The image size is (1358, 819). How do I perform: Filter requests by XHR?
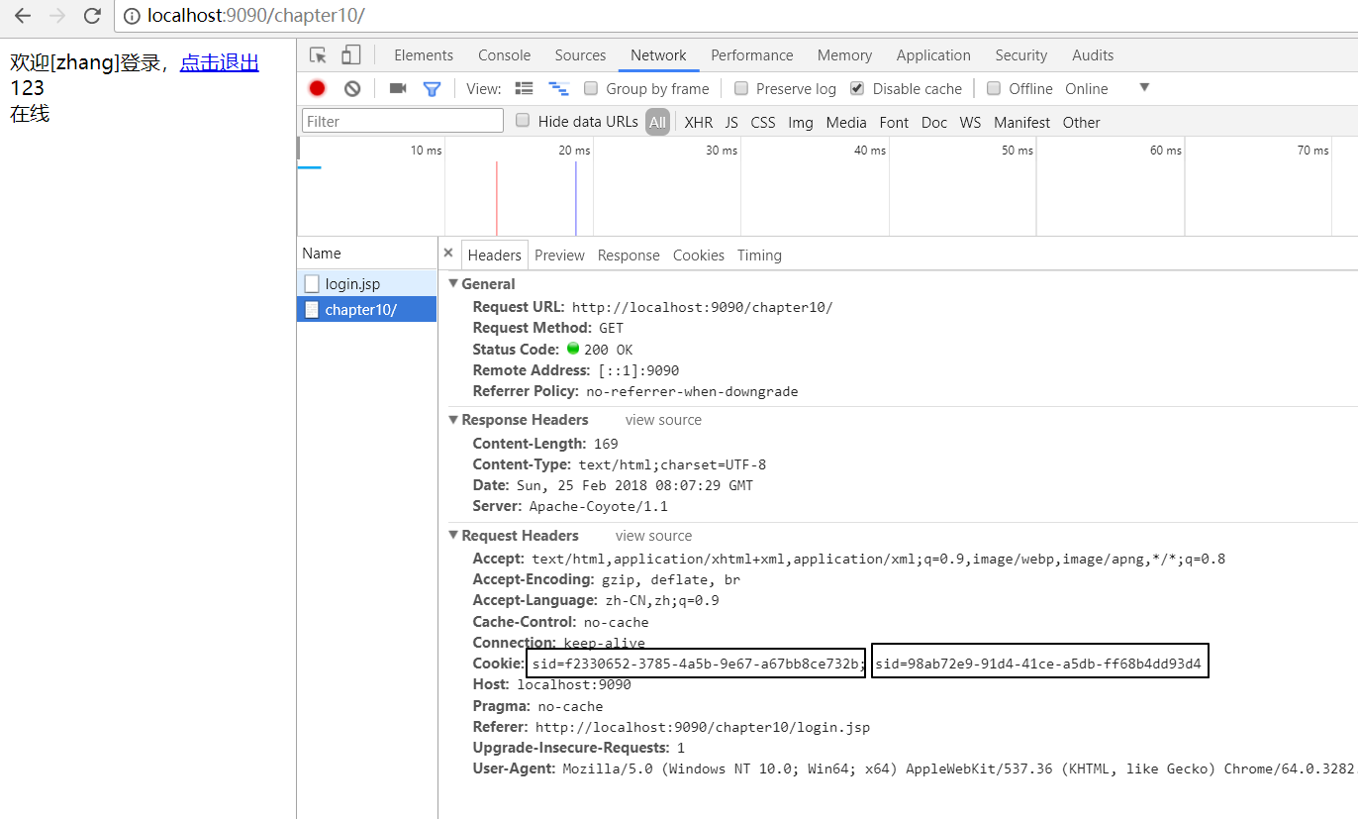698,122
